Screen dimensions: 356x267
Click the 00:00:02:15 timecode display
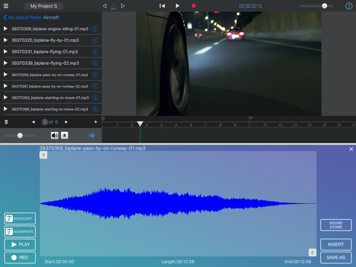pyautogui.click(x=250, y=6)
